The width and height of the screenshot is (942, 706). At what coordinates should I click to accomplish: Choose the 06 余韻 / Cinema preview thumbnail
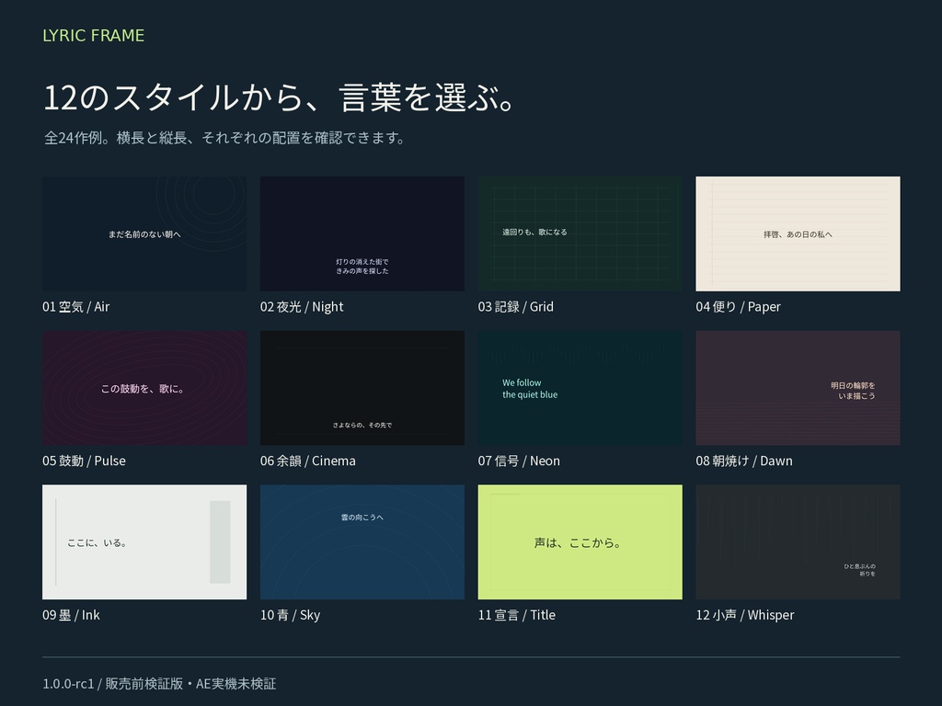click(362, 388)
